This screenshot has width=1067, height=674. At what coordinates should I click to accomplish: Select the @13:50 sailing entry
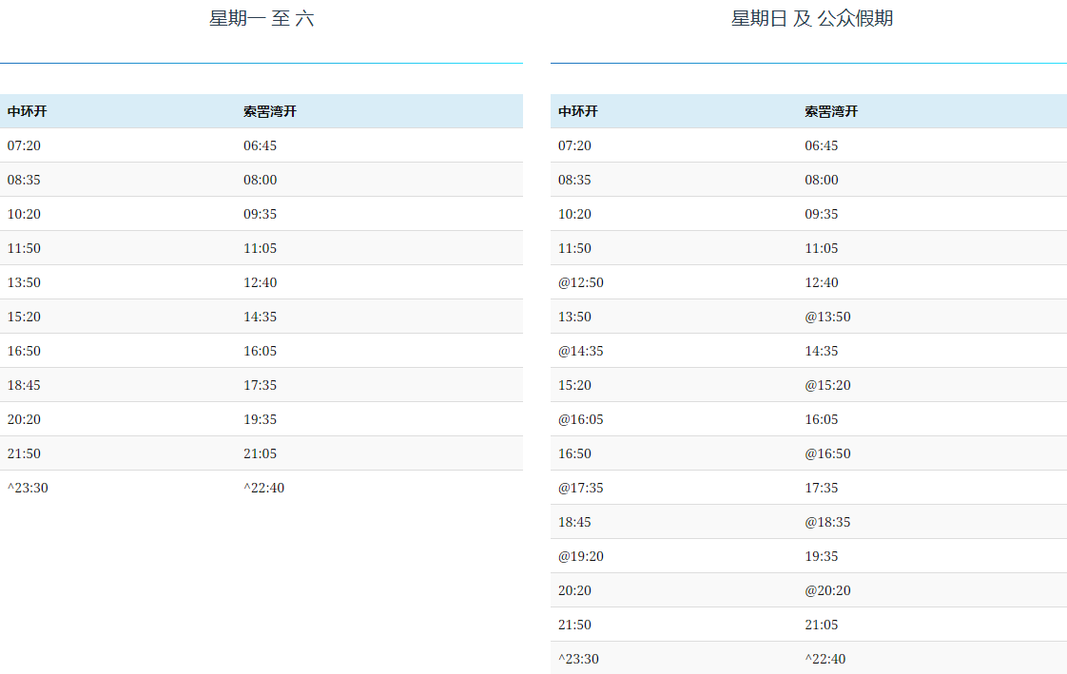[x=827, y=317]
